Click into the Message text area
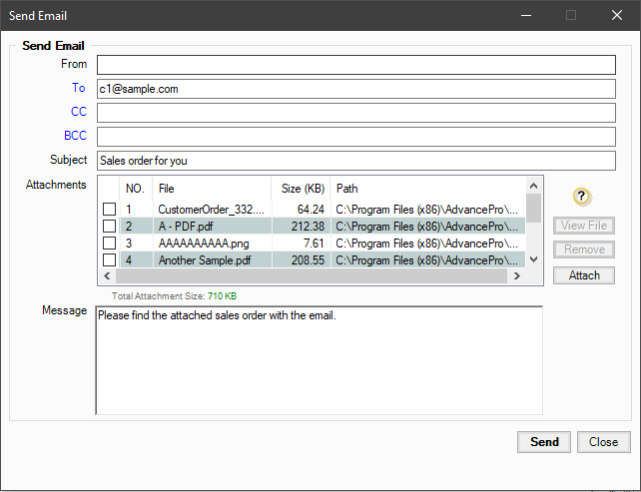The height and width of the screenshot is (492, 641). (x=319, y=359)
